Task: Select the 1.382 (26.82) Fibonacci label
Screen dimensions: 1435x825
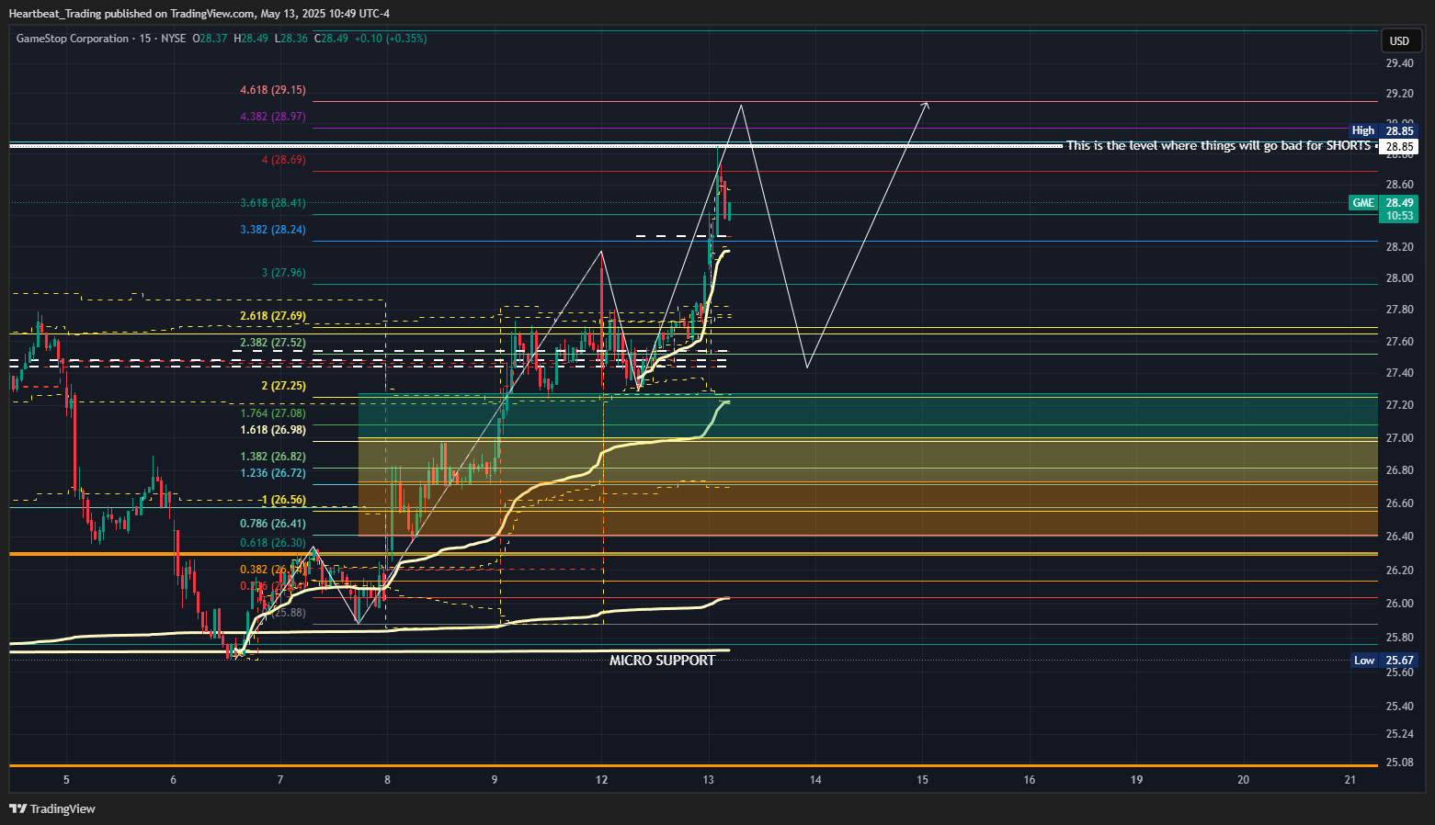Action: tap(273, 457)
